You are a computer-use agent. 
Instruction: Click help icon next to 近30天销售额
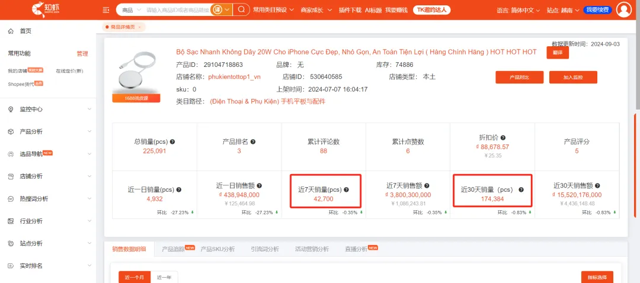pos(597,185)
